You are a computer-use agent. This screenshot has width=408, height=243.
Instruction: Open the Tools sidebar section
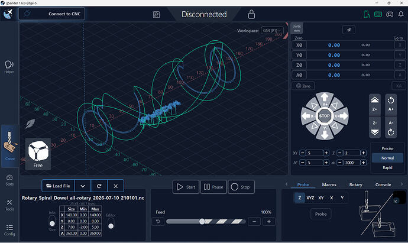click(9, 205)
